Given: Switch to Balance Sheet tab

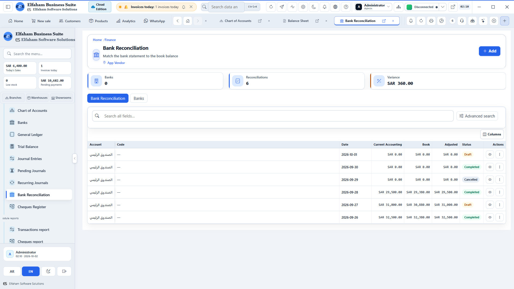Looking at the screenshot, I should click(298, 21).
